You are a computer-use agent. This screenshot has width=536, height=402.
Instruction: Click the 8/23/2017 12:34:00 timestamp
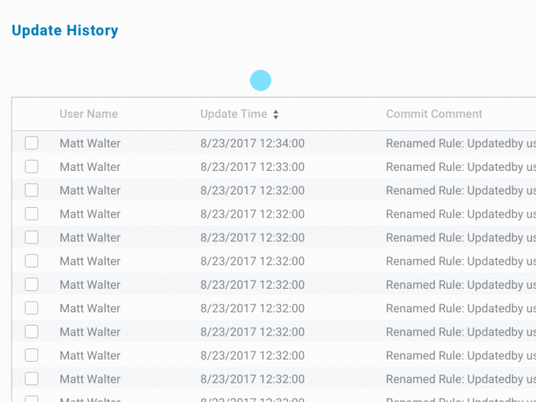252,143
